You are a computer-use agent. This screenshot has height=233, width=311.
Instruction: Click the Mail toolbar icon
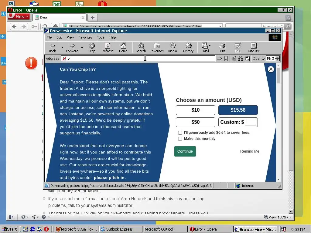pos(205,48)
